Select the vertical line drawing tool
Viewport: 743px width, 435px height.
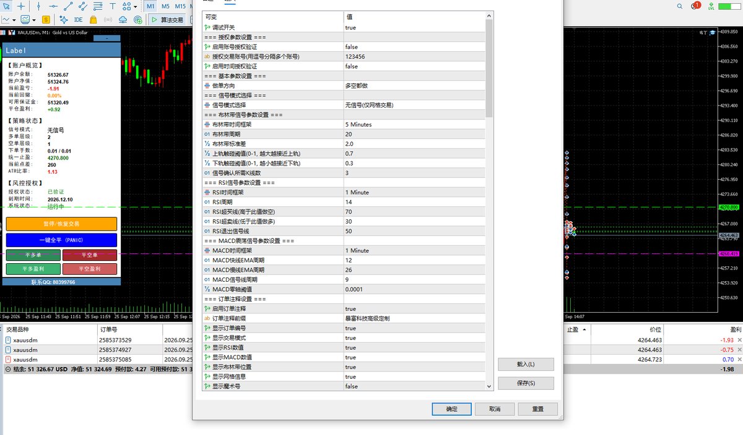[38, 6]
